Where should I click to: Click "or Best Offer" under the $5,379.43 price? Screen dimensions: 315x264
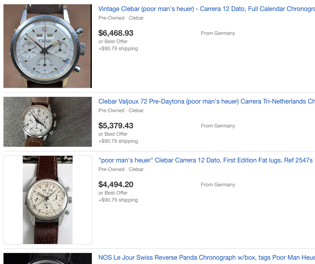coord(113,134)
